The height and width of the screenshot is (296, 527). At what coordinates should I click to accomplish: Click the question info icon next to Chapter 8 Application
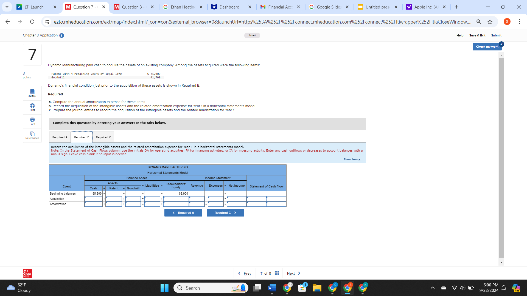(61, 35)
